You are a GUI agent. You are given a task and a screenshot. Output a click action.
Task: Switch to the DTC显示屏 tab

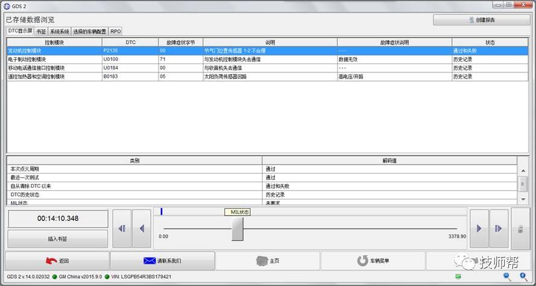click(x=20, y=31)
